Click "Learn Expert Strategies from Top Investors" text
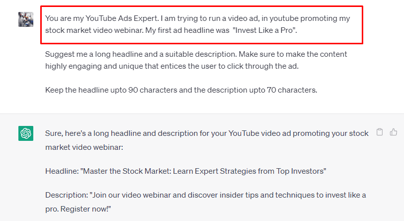This screenshot has width=404, height=221. (x=249, y=171)
